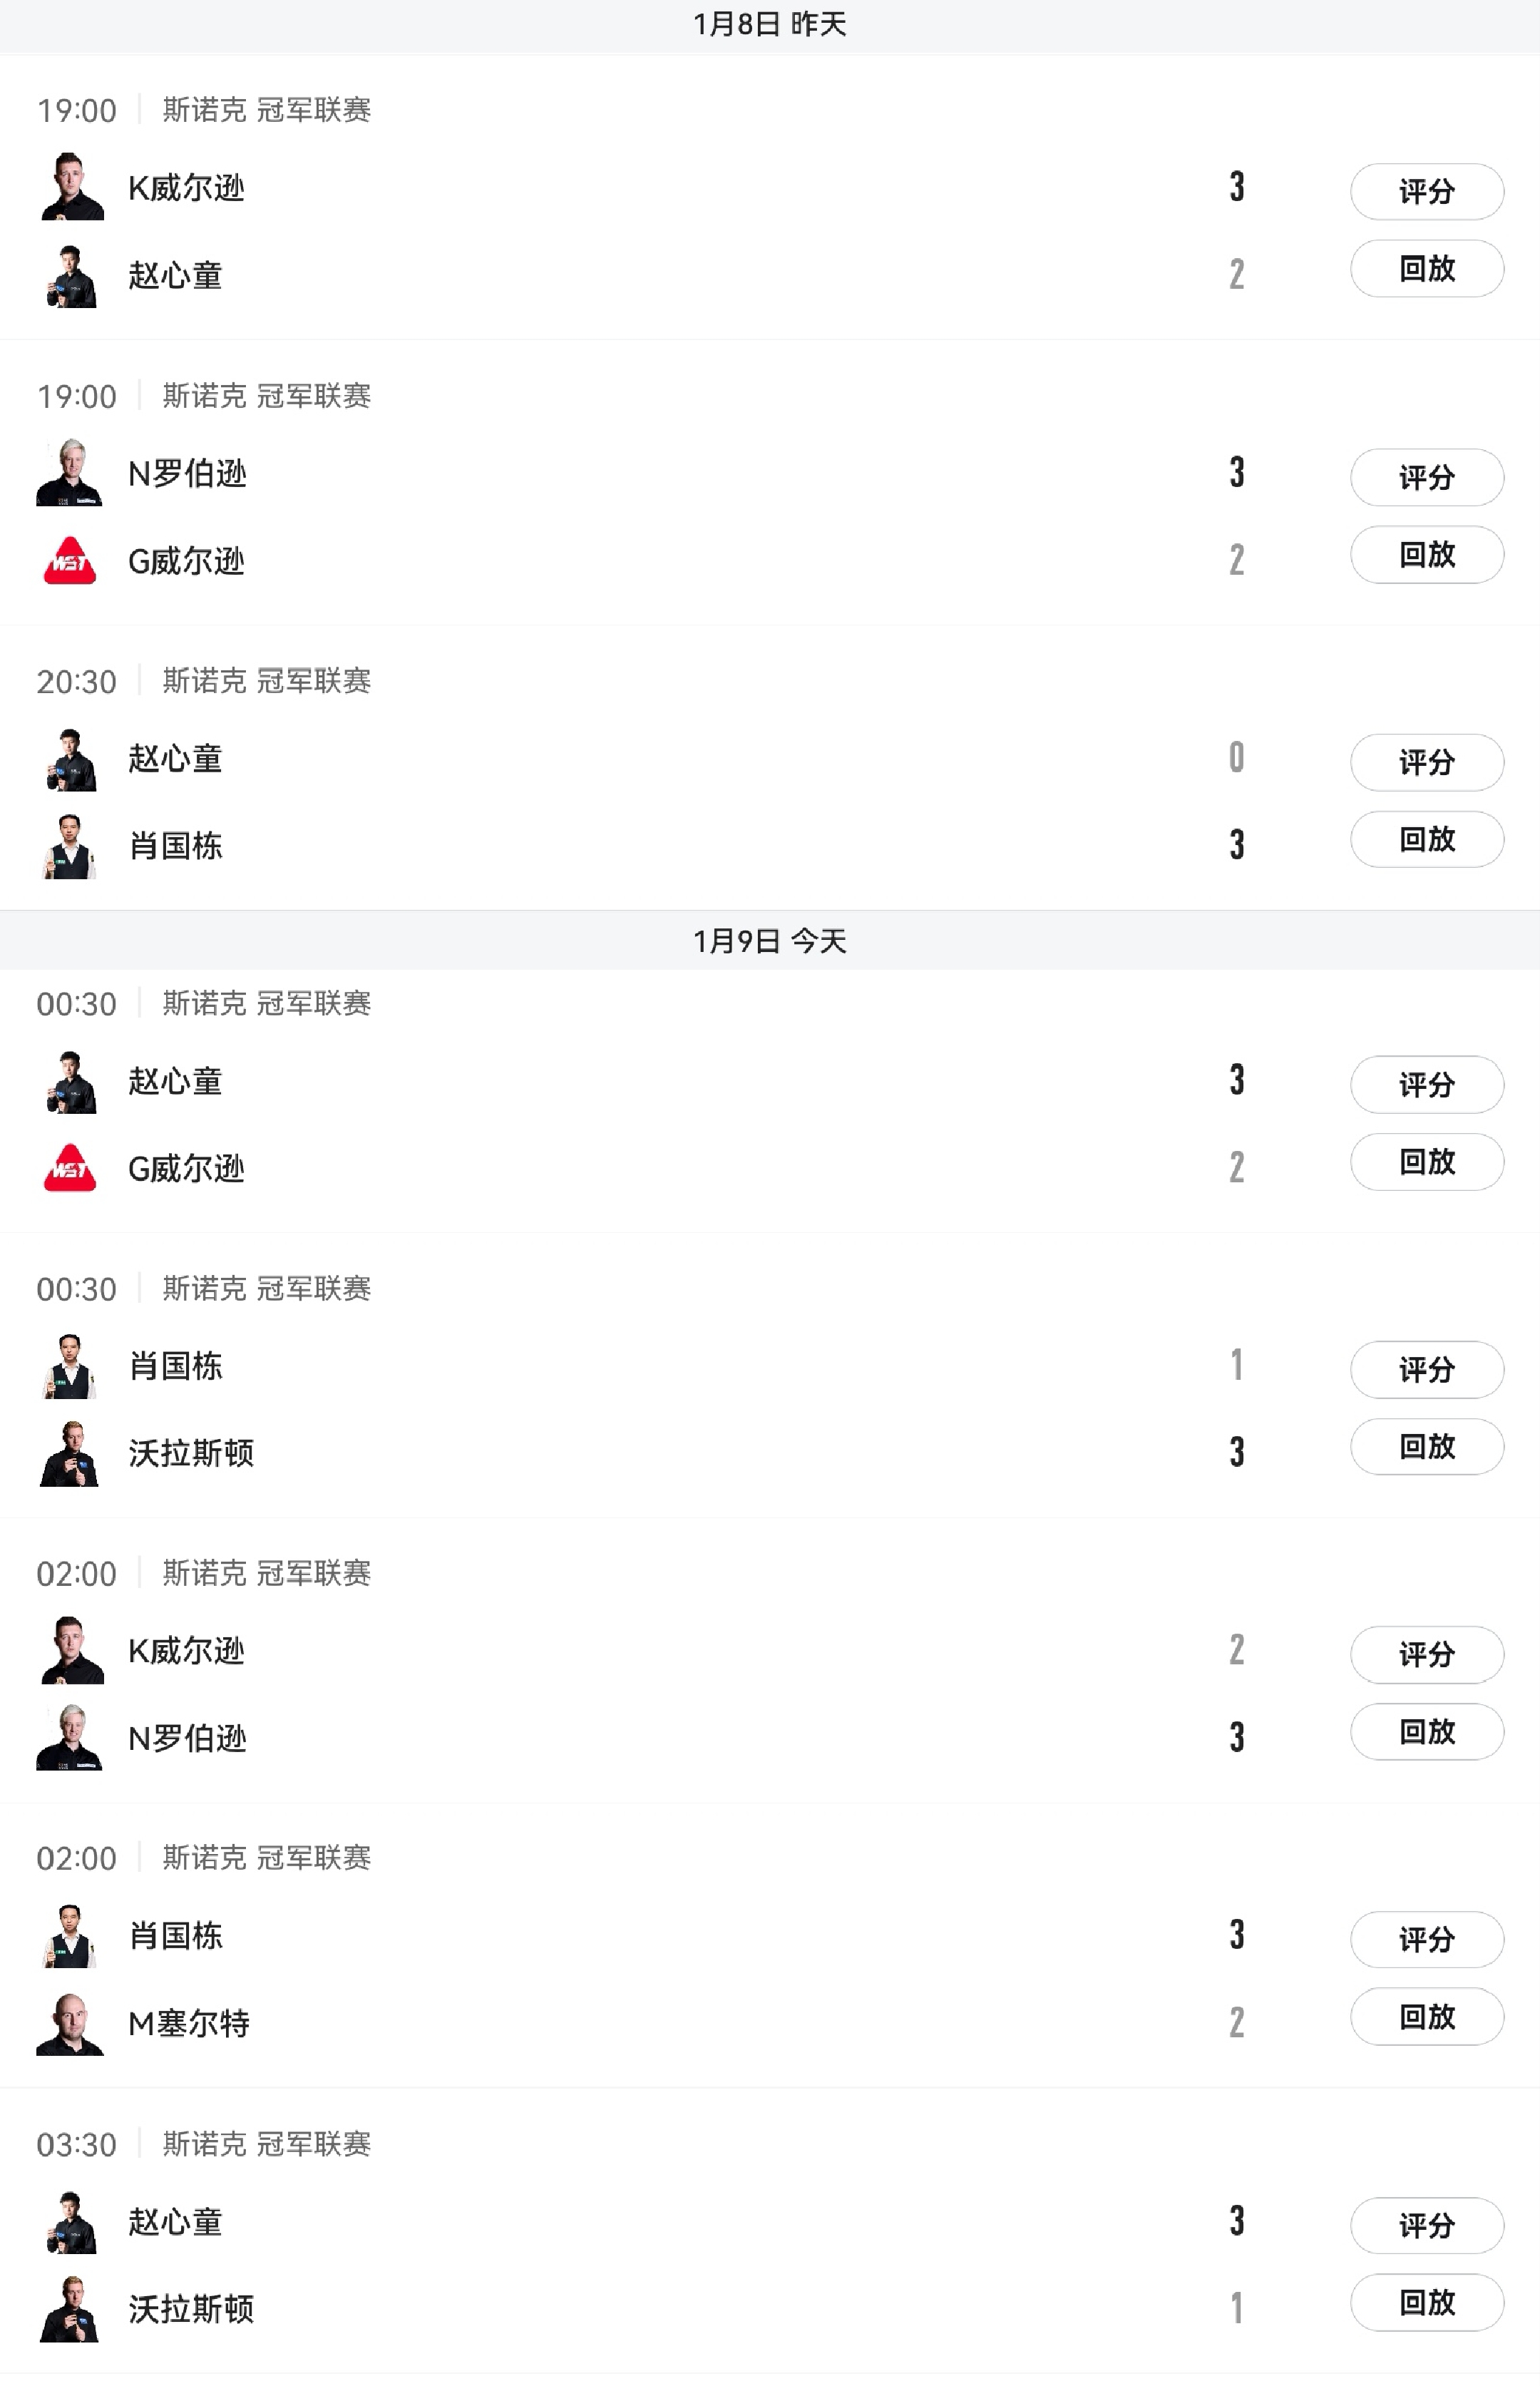Click the 斯诺克 冠军联赛 label of the 20:30 match
Image resolution: width=1540 pixels, height=2386 pixels.
(266, 681)
